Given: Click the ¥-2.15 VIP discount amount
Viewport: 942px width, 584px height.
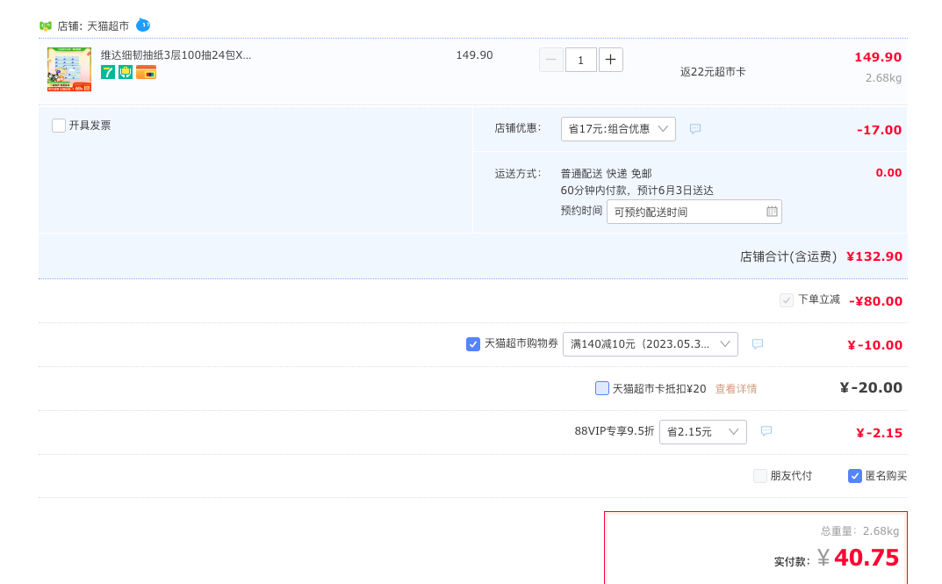Looking at the screenshot, I should click(879, 433).
